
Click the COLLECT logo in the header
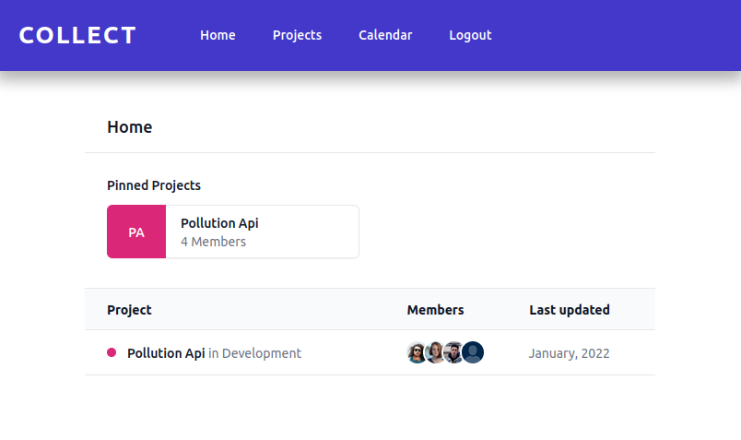pos(77,35)
